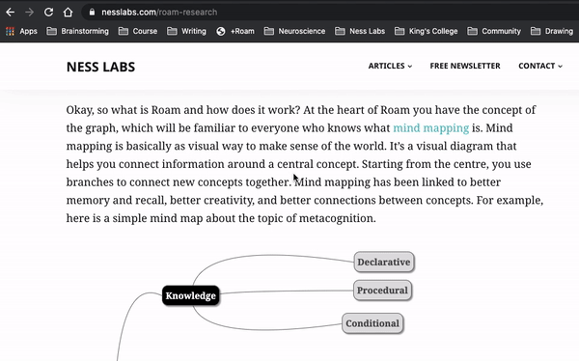Open the Apps grid icon in bookmarks bar
Screen dimensions: 579x361
coord(10,32)
